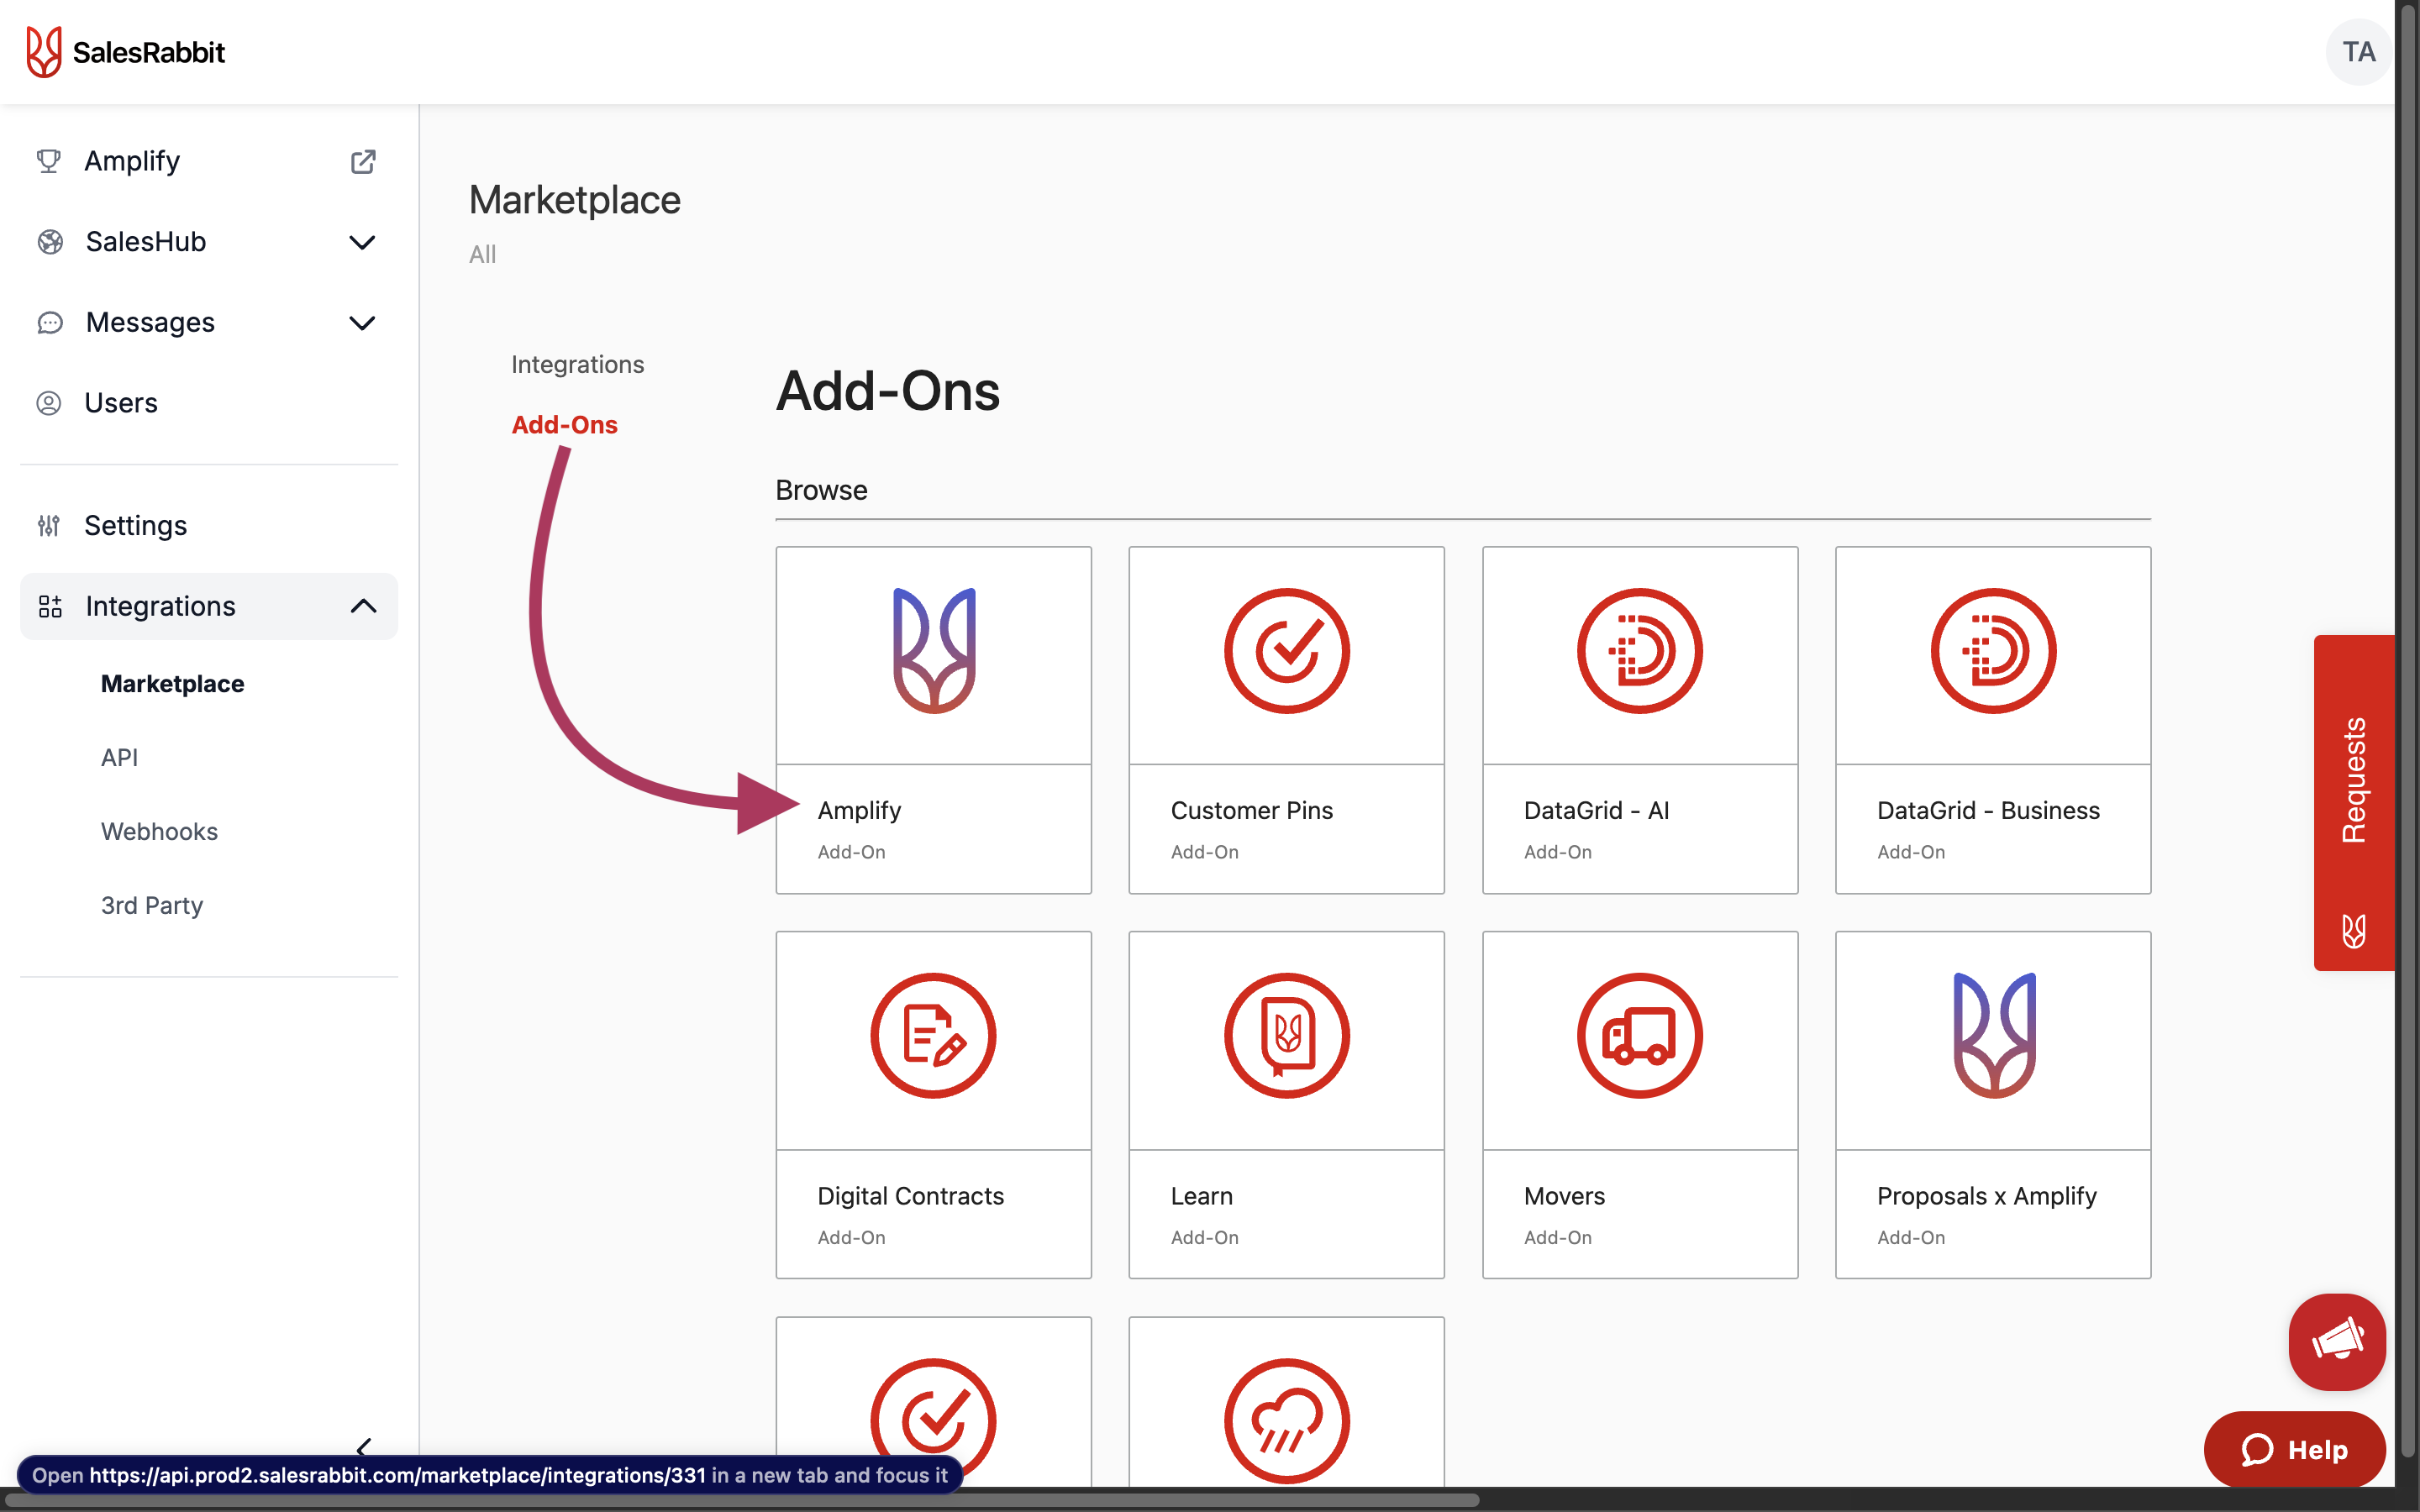Select Webhooks under Integrations
2420x1512 pixels.
point(160,832)
